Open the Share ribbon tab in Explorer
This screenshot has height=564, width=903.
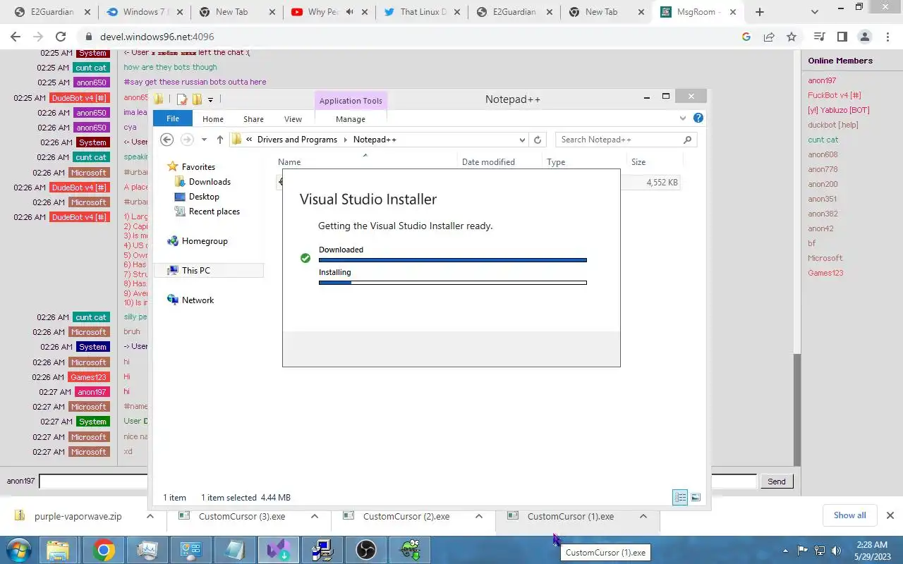point(253,119)
